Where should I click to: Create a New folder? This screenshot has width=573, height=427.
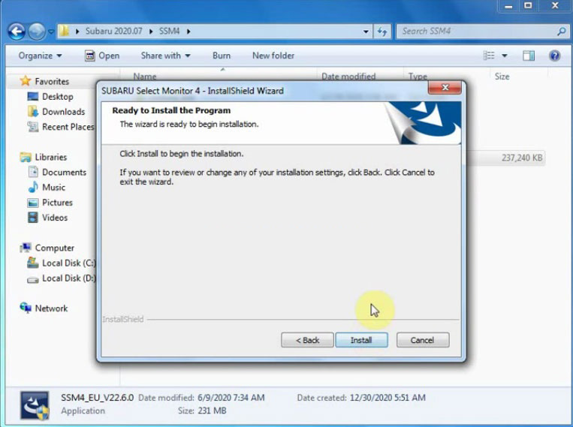[273, 56]
